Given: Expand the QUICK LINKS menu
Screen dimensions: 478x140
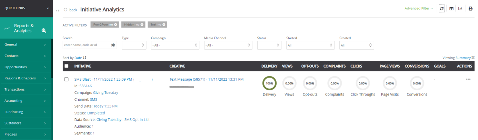Looking at the screenshot, I should [x=27, y=8].
